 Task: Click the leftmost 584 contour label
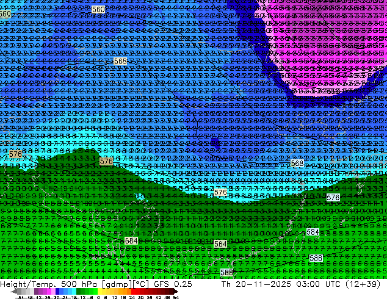pos(131,240)
